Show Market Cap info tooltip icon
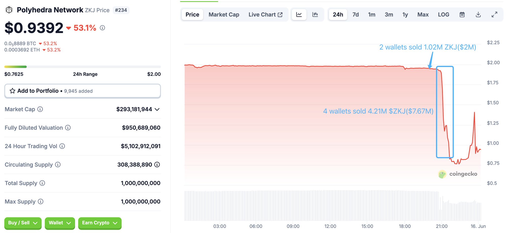514x233 pixels. [x=40, y=109]
